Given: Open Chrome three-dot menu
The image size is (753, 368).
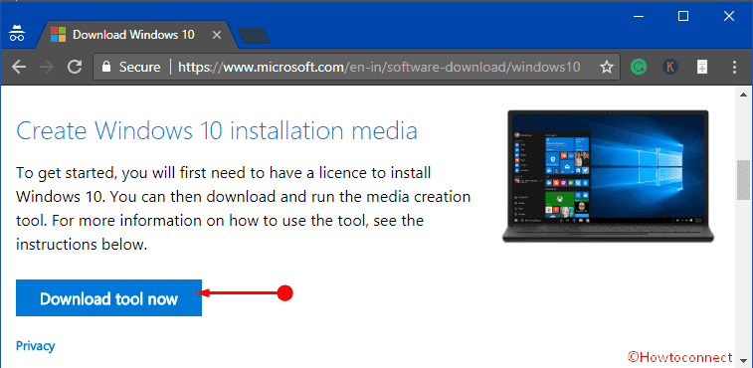Looking at the screenshot, I should (x=734, y=67).
